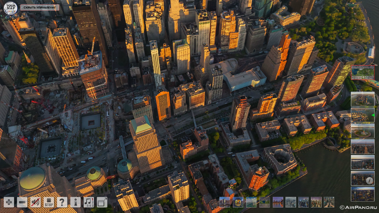
Task: Visit the AirPano.ru copyright link
Action: (x=358, y=207)
